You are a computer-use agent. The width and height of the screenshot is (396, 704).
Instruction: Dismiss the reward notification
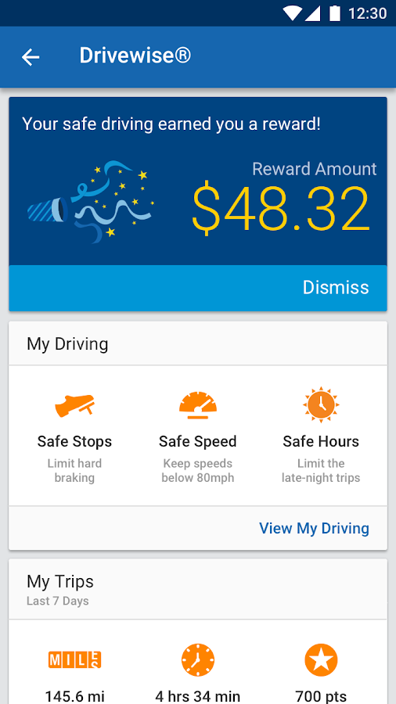(336, 287)
